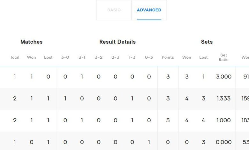249x150 pixels.
Task: Click the Matches group heading
Action: (31, 42)
